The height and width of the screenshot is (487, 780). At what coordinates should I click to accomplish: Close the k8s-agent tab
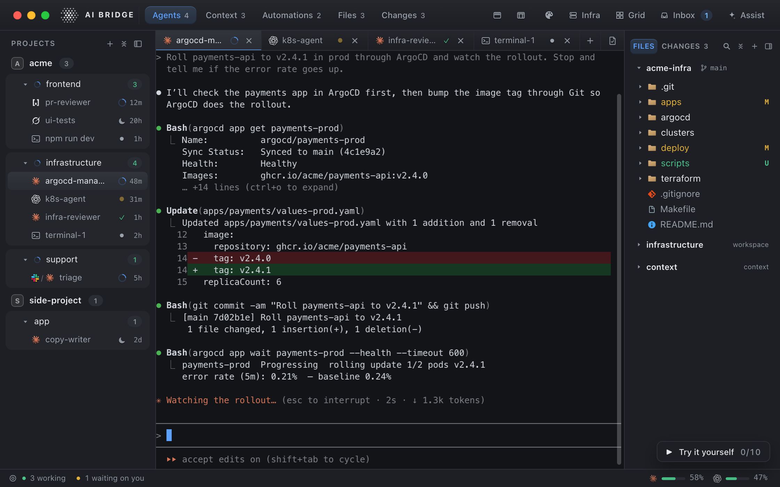point(355,41)
